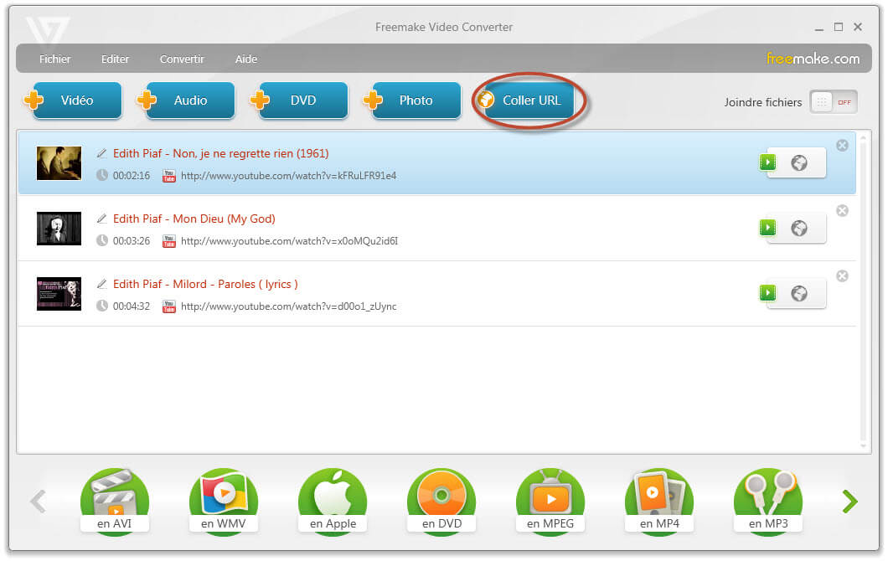Screen dimensions: 888x561
Task: Open the Editer menu
Action: [115, 59]
